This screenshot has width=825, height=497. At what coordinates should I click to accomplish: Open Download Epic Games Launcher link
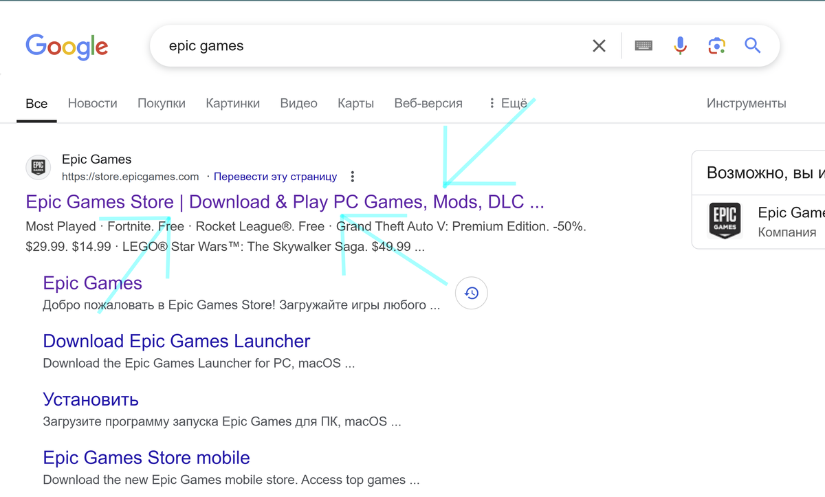(177, 341)
